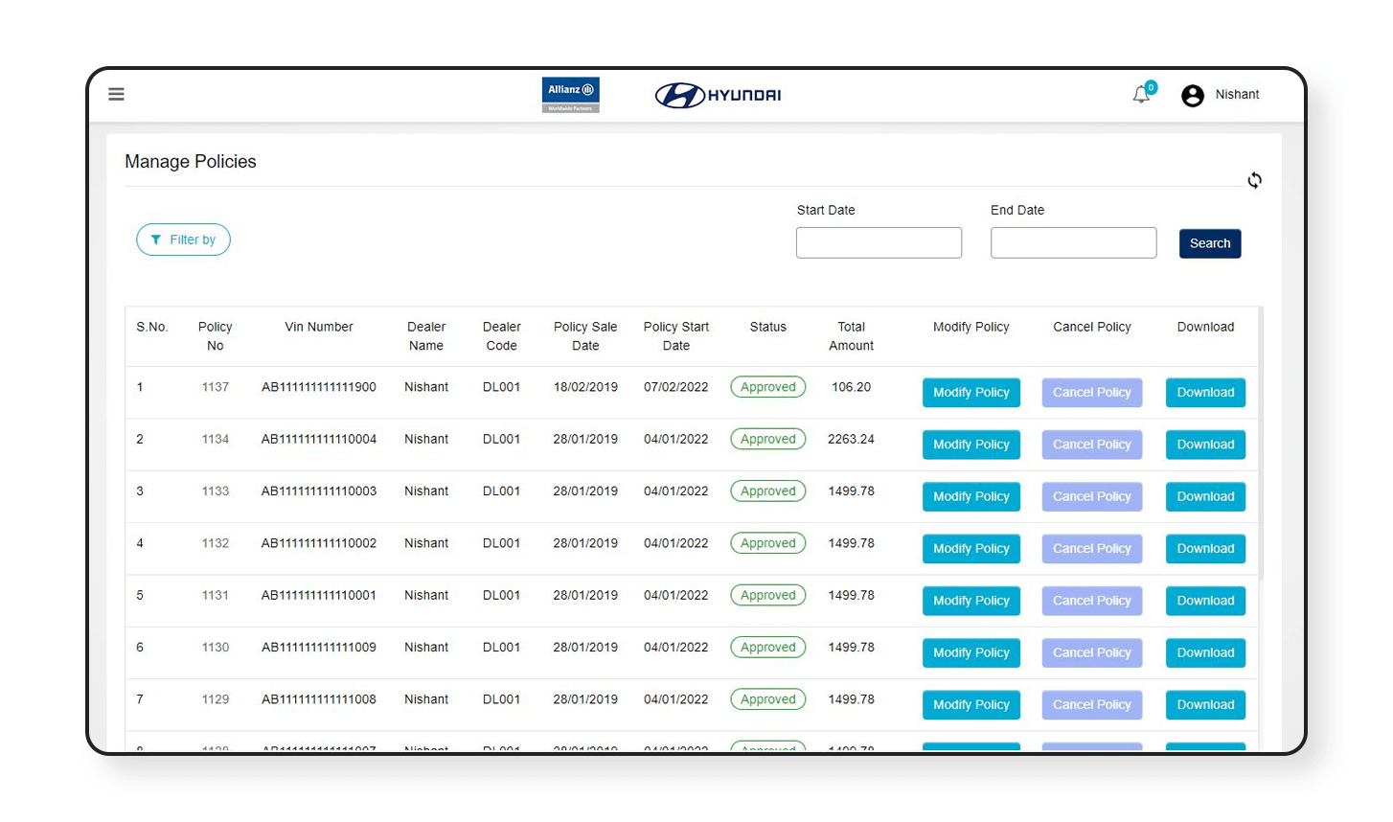Click the table vertical scrollbar

(x=1261, y=444)
